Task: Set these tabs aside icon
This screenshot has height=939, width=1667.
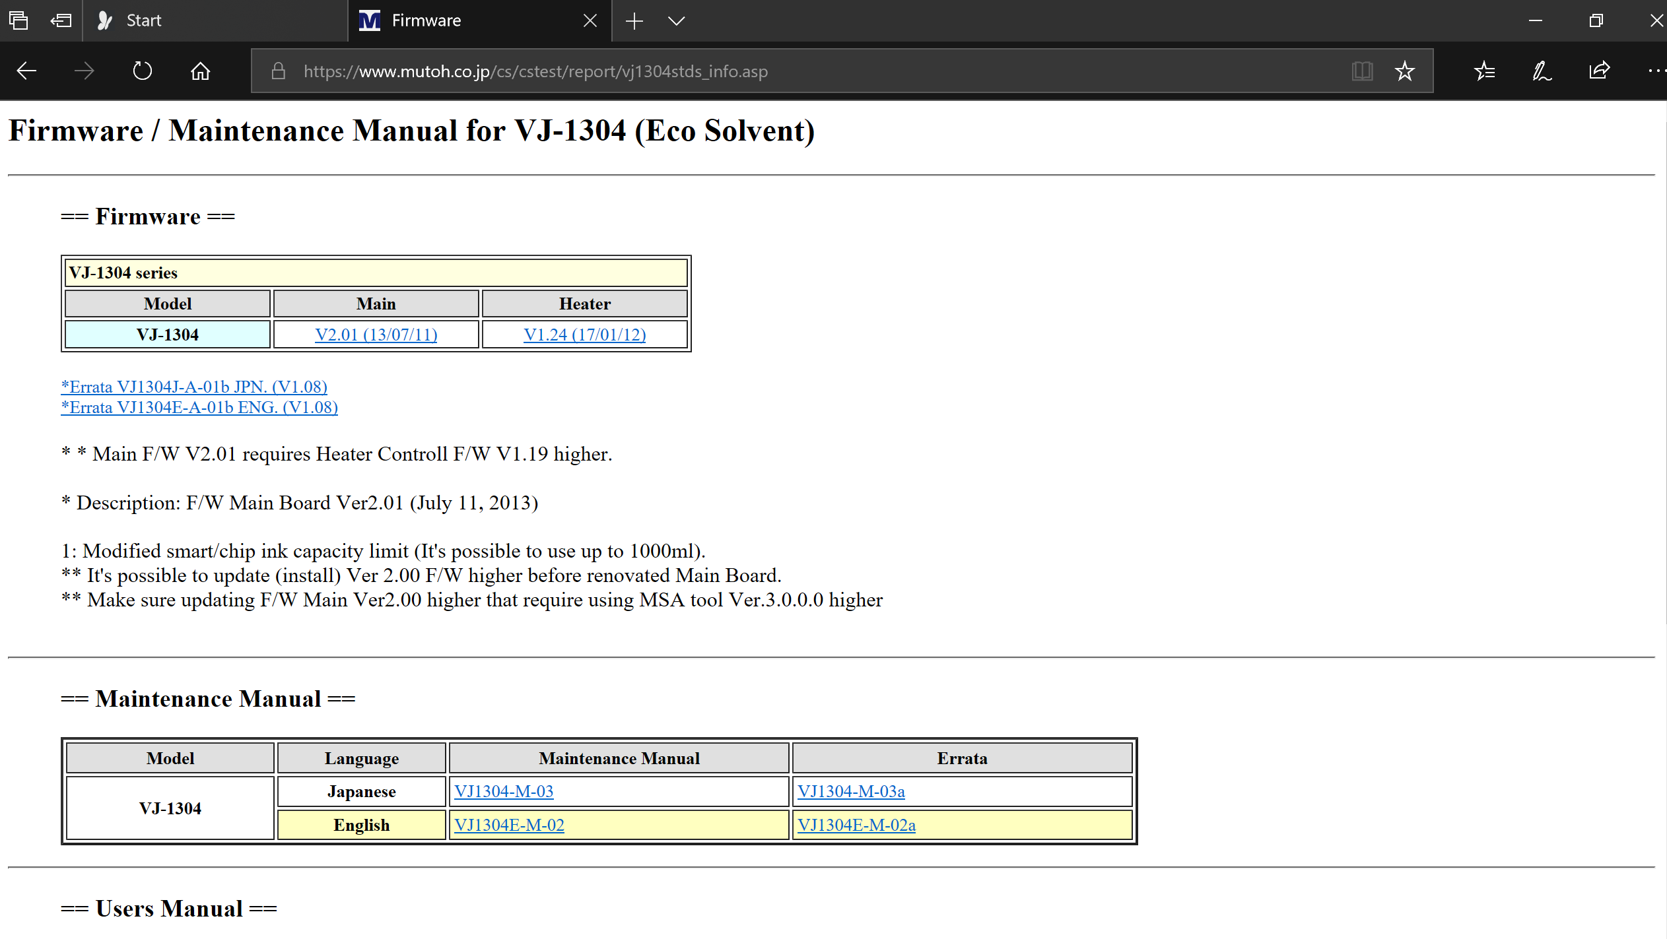Action: point(61,20)
